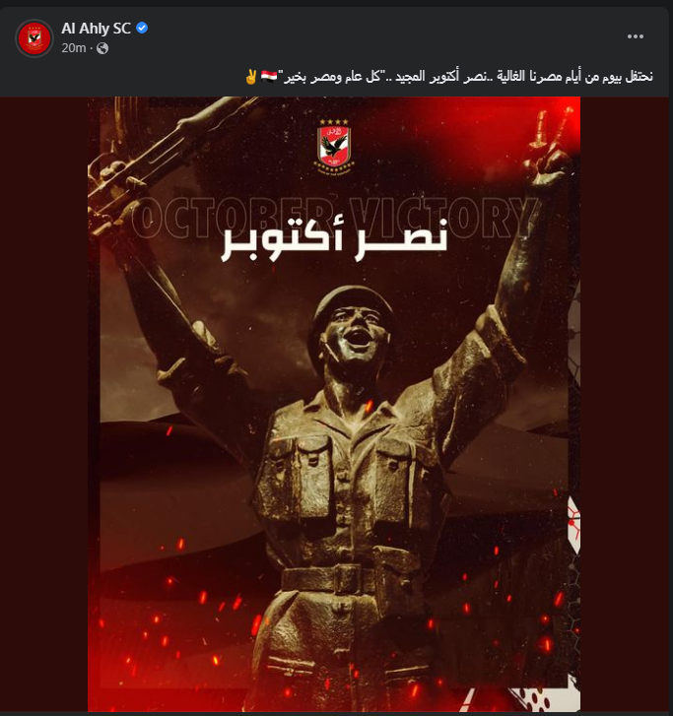Screen dimensions: 673x716
Task: Click the Al Ahly eagle crest in poster
Action: (x=334, y=148)
